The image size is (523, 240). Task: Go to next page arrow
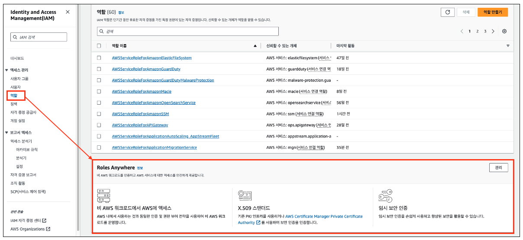tap(493, 31)
